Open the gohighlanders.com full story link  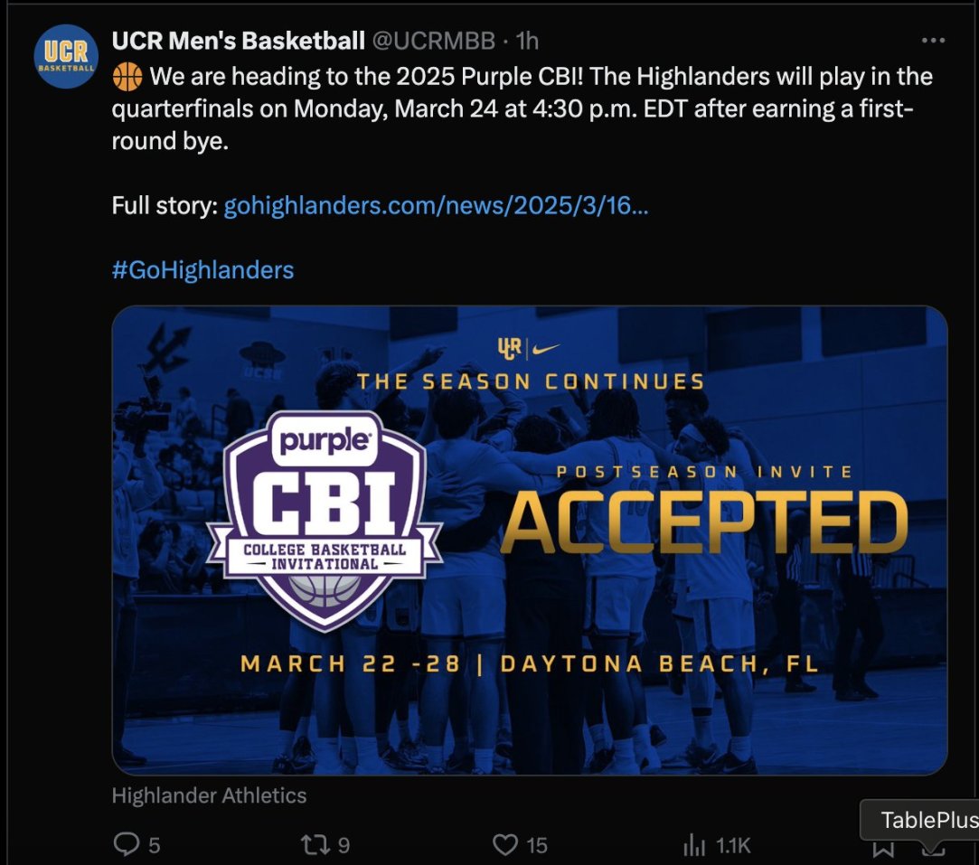[x=436, y=206]
